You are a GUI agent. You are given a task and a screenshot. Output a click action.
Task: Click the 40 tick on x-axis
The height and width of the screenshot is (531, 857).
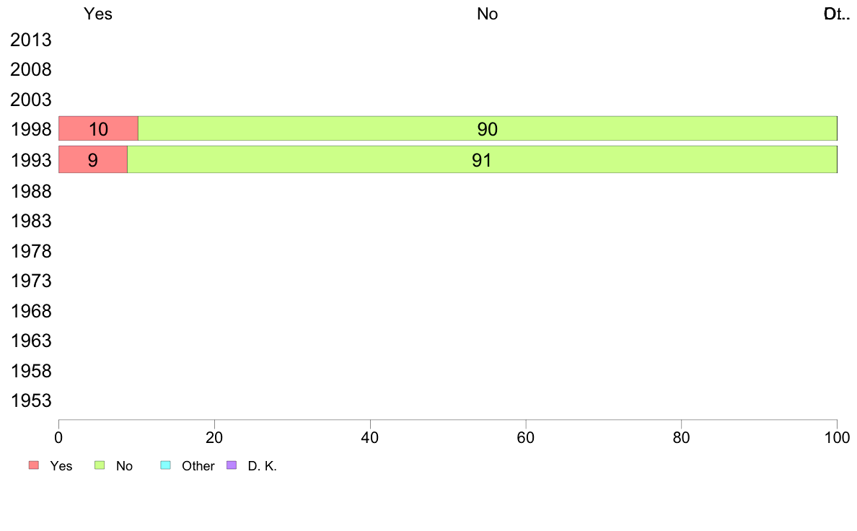pos(370,437)
